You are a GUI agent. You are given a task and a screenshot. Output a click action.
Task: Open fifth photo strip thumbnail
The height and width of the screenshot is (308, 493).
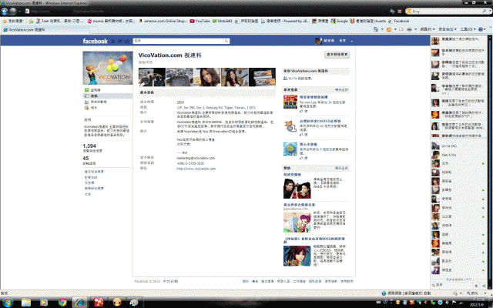(262, 77)
